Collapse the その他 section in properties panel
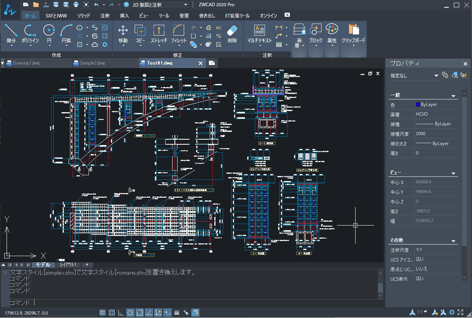 pos(453,241)
